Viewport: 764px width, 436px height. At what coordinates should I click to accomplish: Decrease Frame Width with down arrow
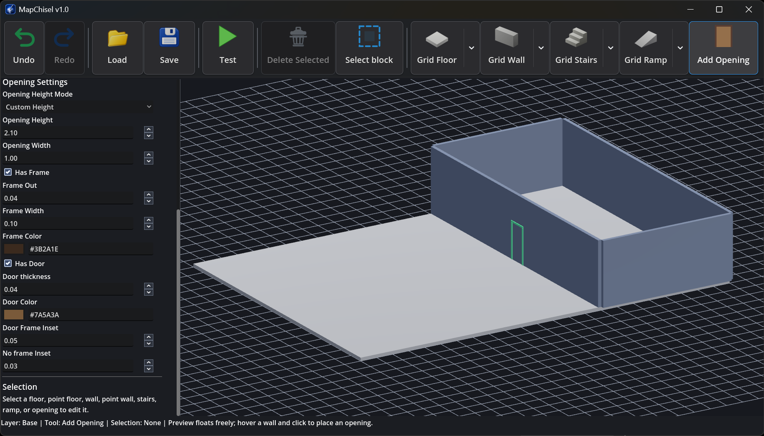click(x=149, y=227)
